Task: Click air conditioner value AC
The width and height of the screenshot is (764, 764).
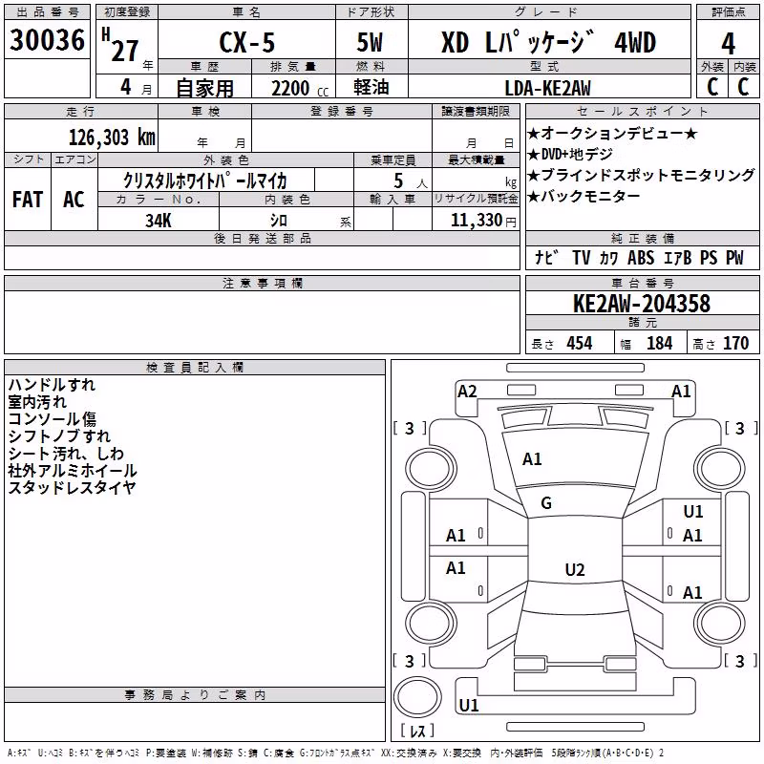Action: click(x=74, y=200)
